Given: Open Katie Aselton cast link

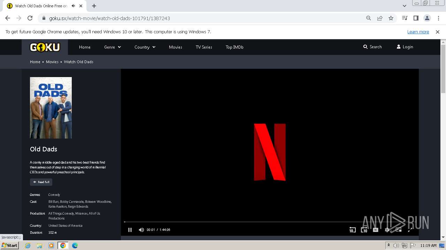Looking at the screenshot, I should pos(57,207).
